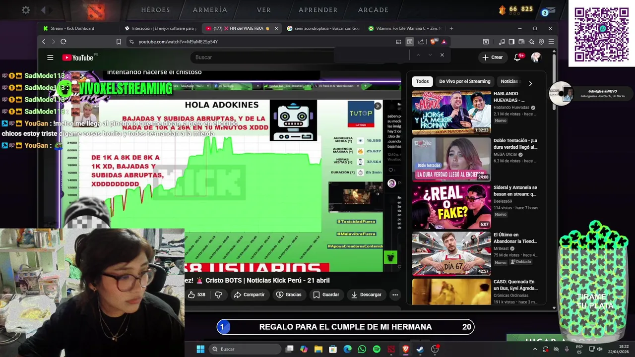The width and height of the screenshot is (635, 357).
Task: Open the browser share icon
Action: click(421, 42)
